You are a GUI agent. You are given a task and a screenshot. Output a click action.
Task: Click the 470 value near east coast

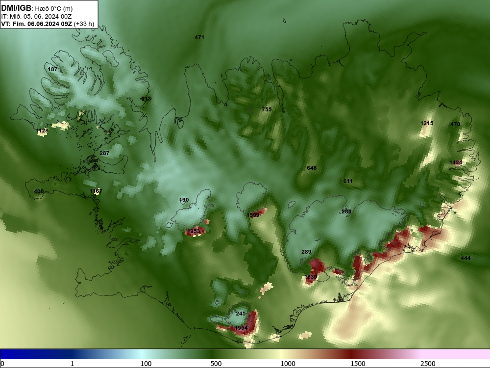pos(455,124)
